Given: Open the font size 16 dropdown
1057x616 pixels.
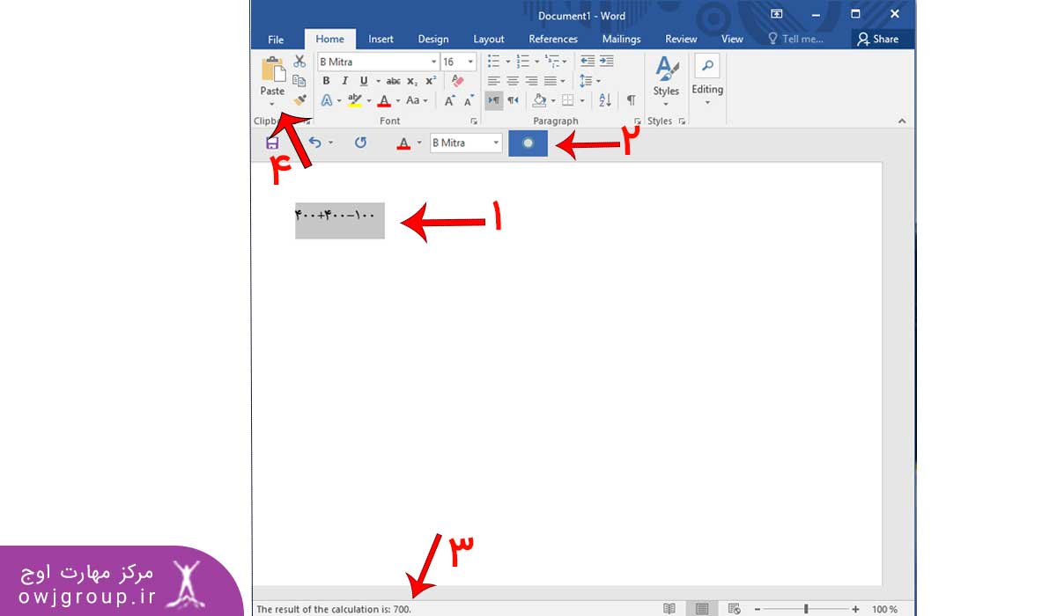Looking at the screenshot, I should pos(471,62).
